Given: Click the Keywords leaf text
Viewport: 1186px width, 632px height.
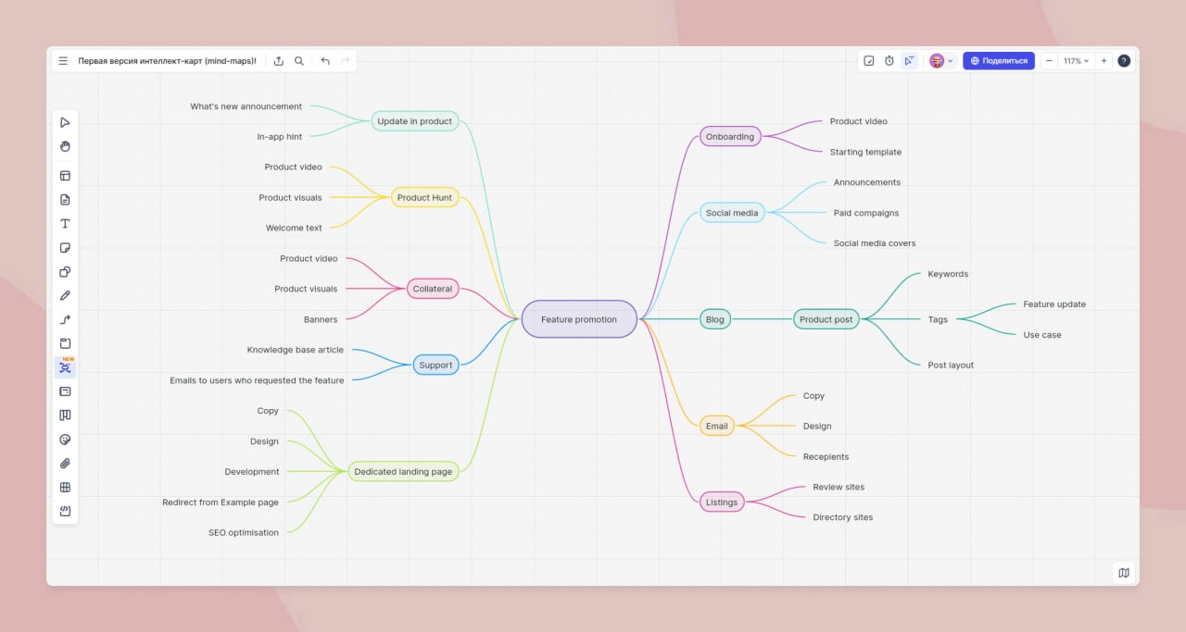Looking at the screenshot, I should 948,274.
